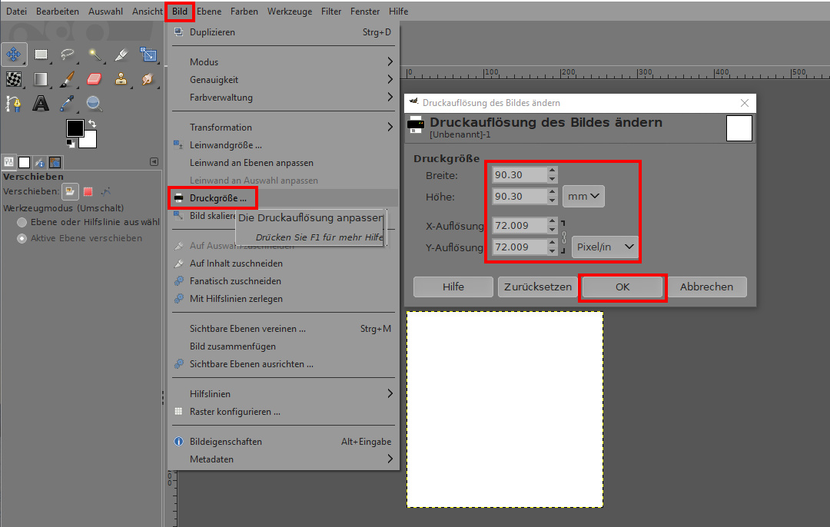Open the Tool Options dock tab
The image size is (830, 527).
click(9, 162)
